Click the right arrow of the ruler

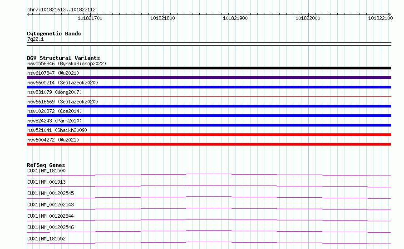coord(389,14)
